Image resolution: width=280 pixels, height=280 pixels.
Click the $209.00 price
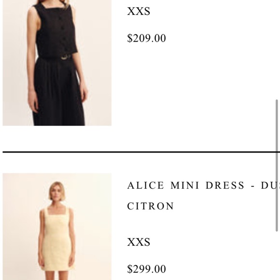[x=146, y=38]
